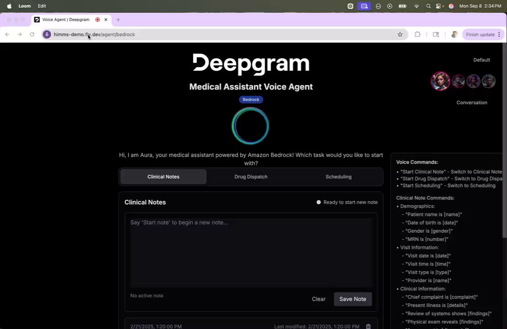The height and width of the screenshot is (329, 507).
Task: Click the "Visit date is [date]" command
Action: pos(428,256)
